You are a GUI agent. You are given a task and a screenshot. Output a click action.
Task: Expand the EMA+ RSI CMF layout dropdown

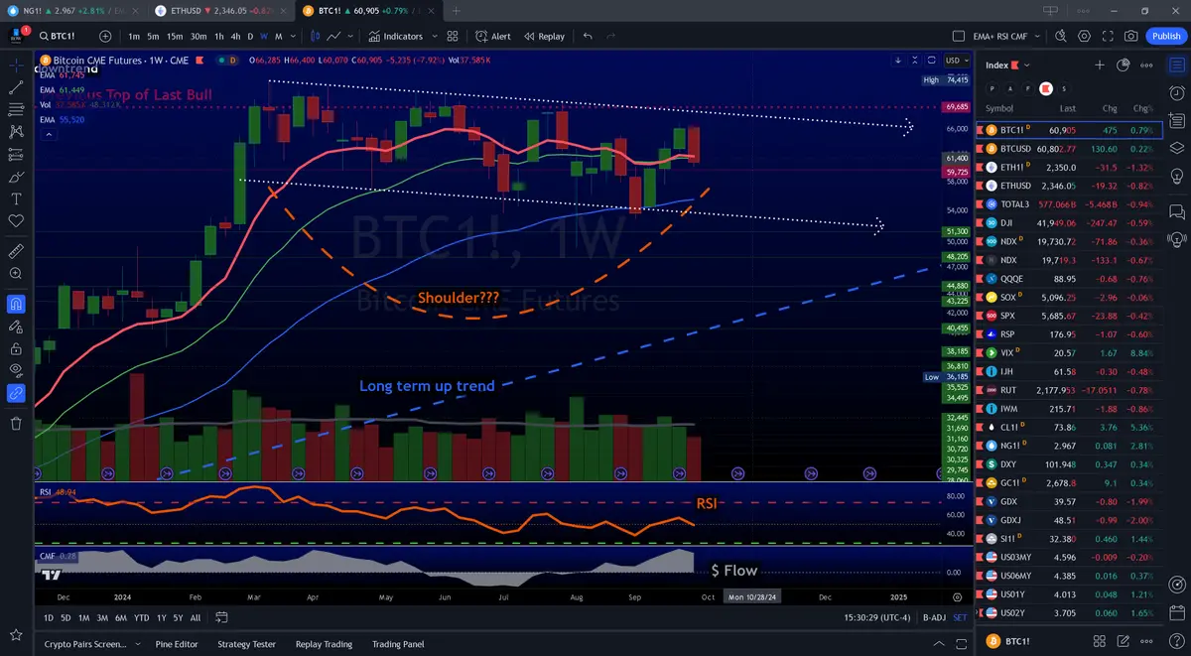(x=1038, y=36)
